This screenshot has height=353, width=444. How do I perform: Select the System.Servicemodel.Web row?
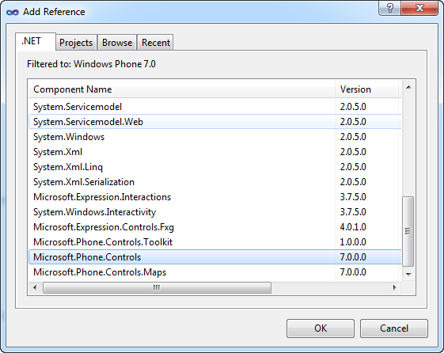(215, 122)
